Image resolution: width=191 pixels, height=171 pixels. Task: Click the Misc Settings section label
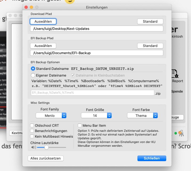pyautogui.click(x=40, y=103)
